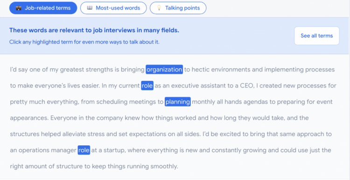350x180 pixels.
Task: Click the briefcase icon on Job-related terms
Action: click(19, 8)
